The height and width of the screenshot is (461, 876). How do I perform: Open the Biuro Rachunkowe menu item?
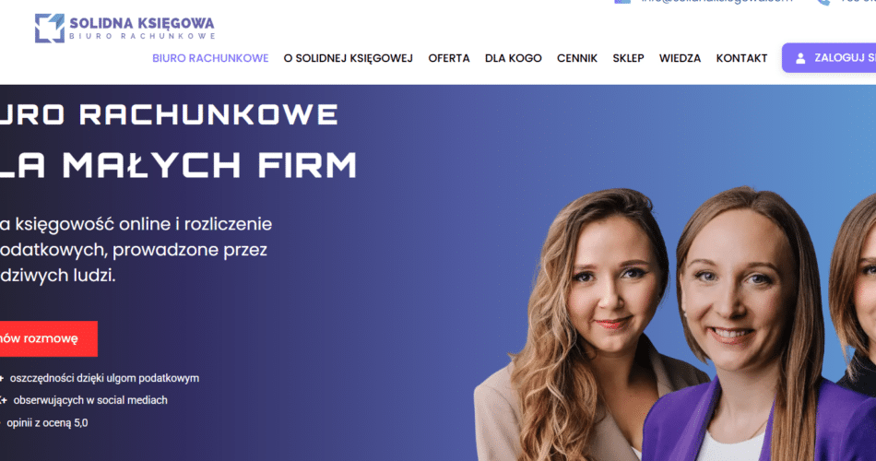(210, 58)
